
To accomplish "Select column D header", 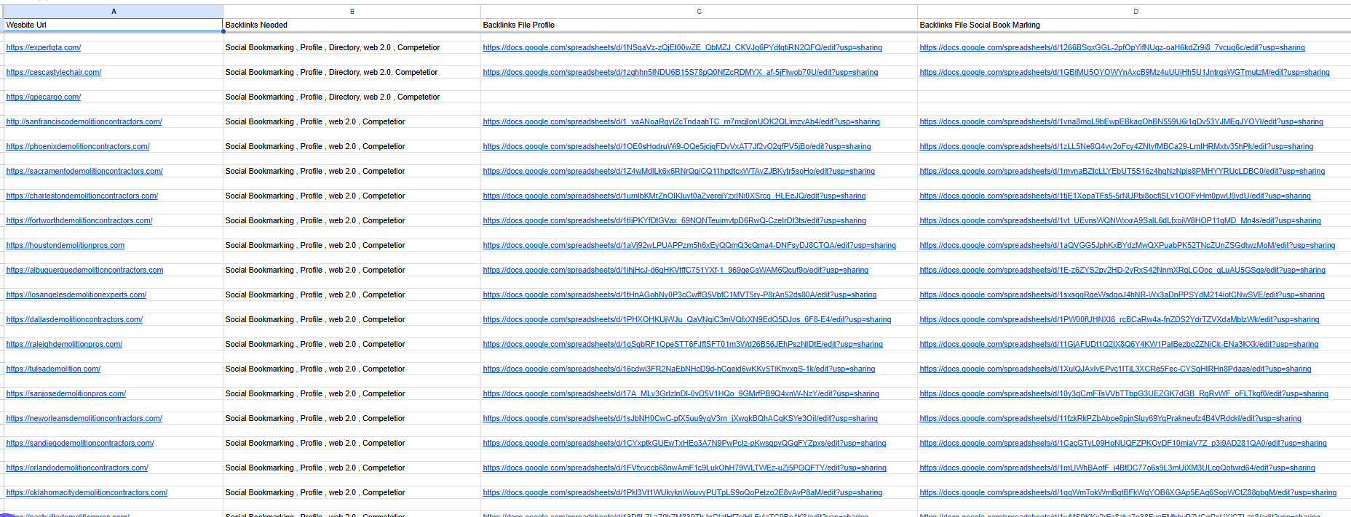I will (x=1135, y=12).
